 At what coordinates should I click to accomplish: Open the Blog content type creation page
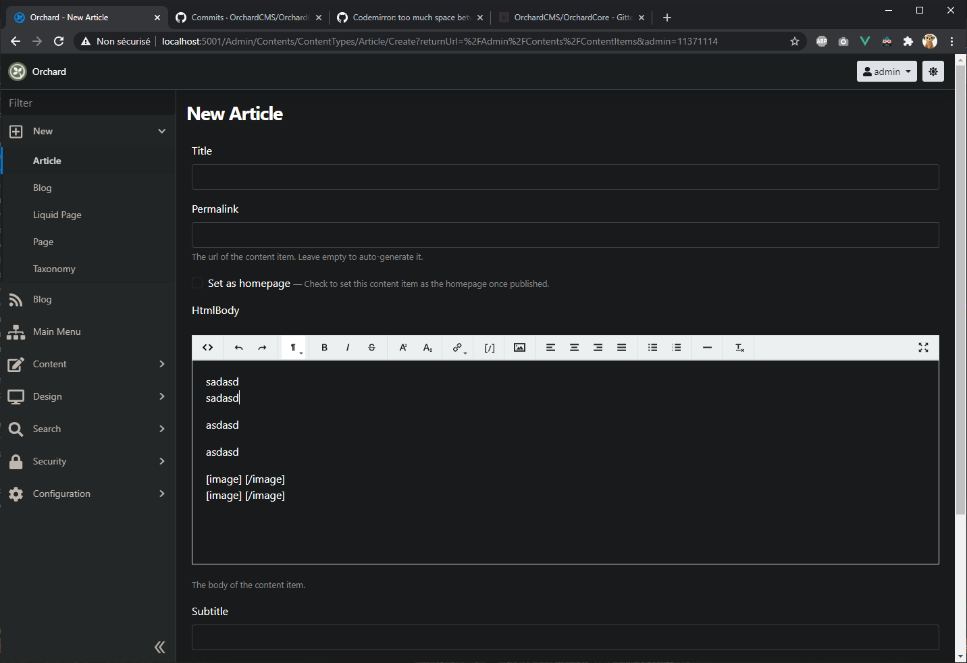coord(42,188)
